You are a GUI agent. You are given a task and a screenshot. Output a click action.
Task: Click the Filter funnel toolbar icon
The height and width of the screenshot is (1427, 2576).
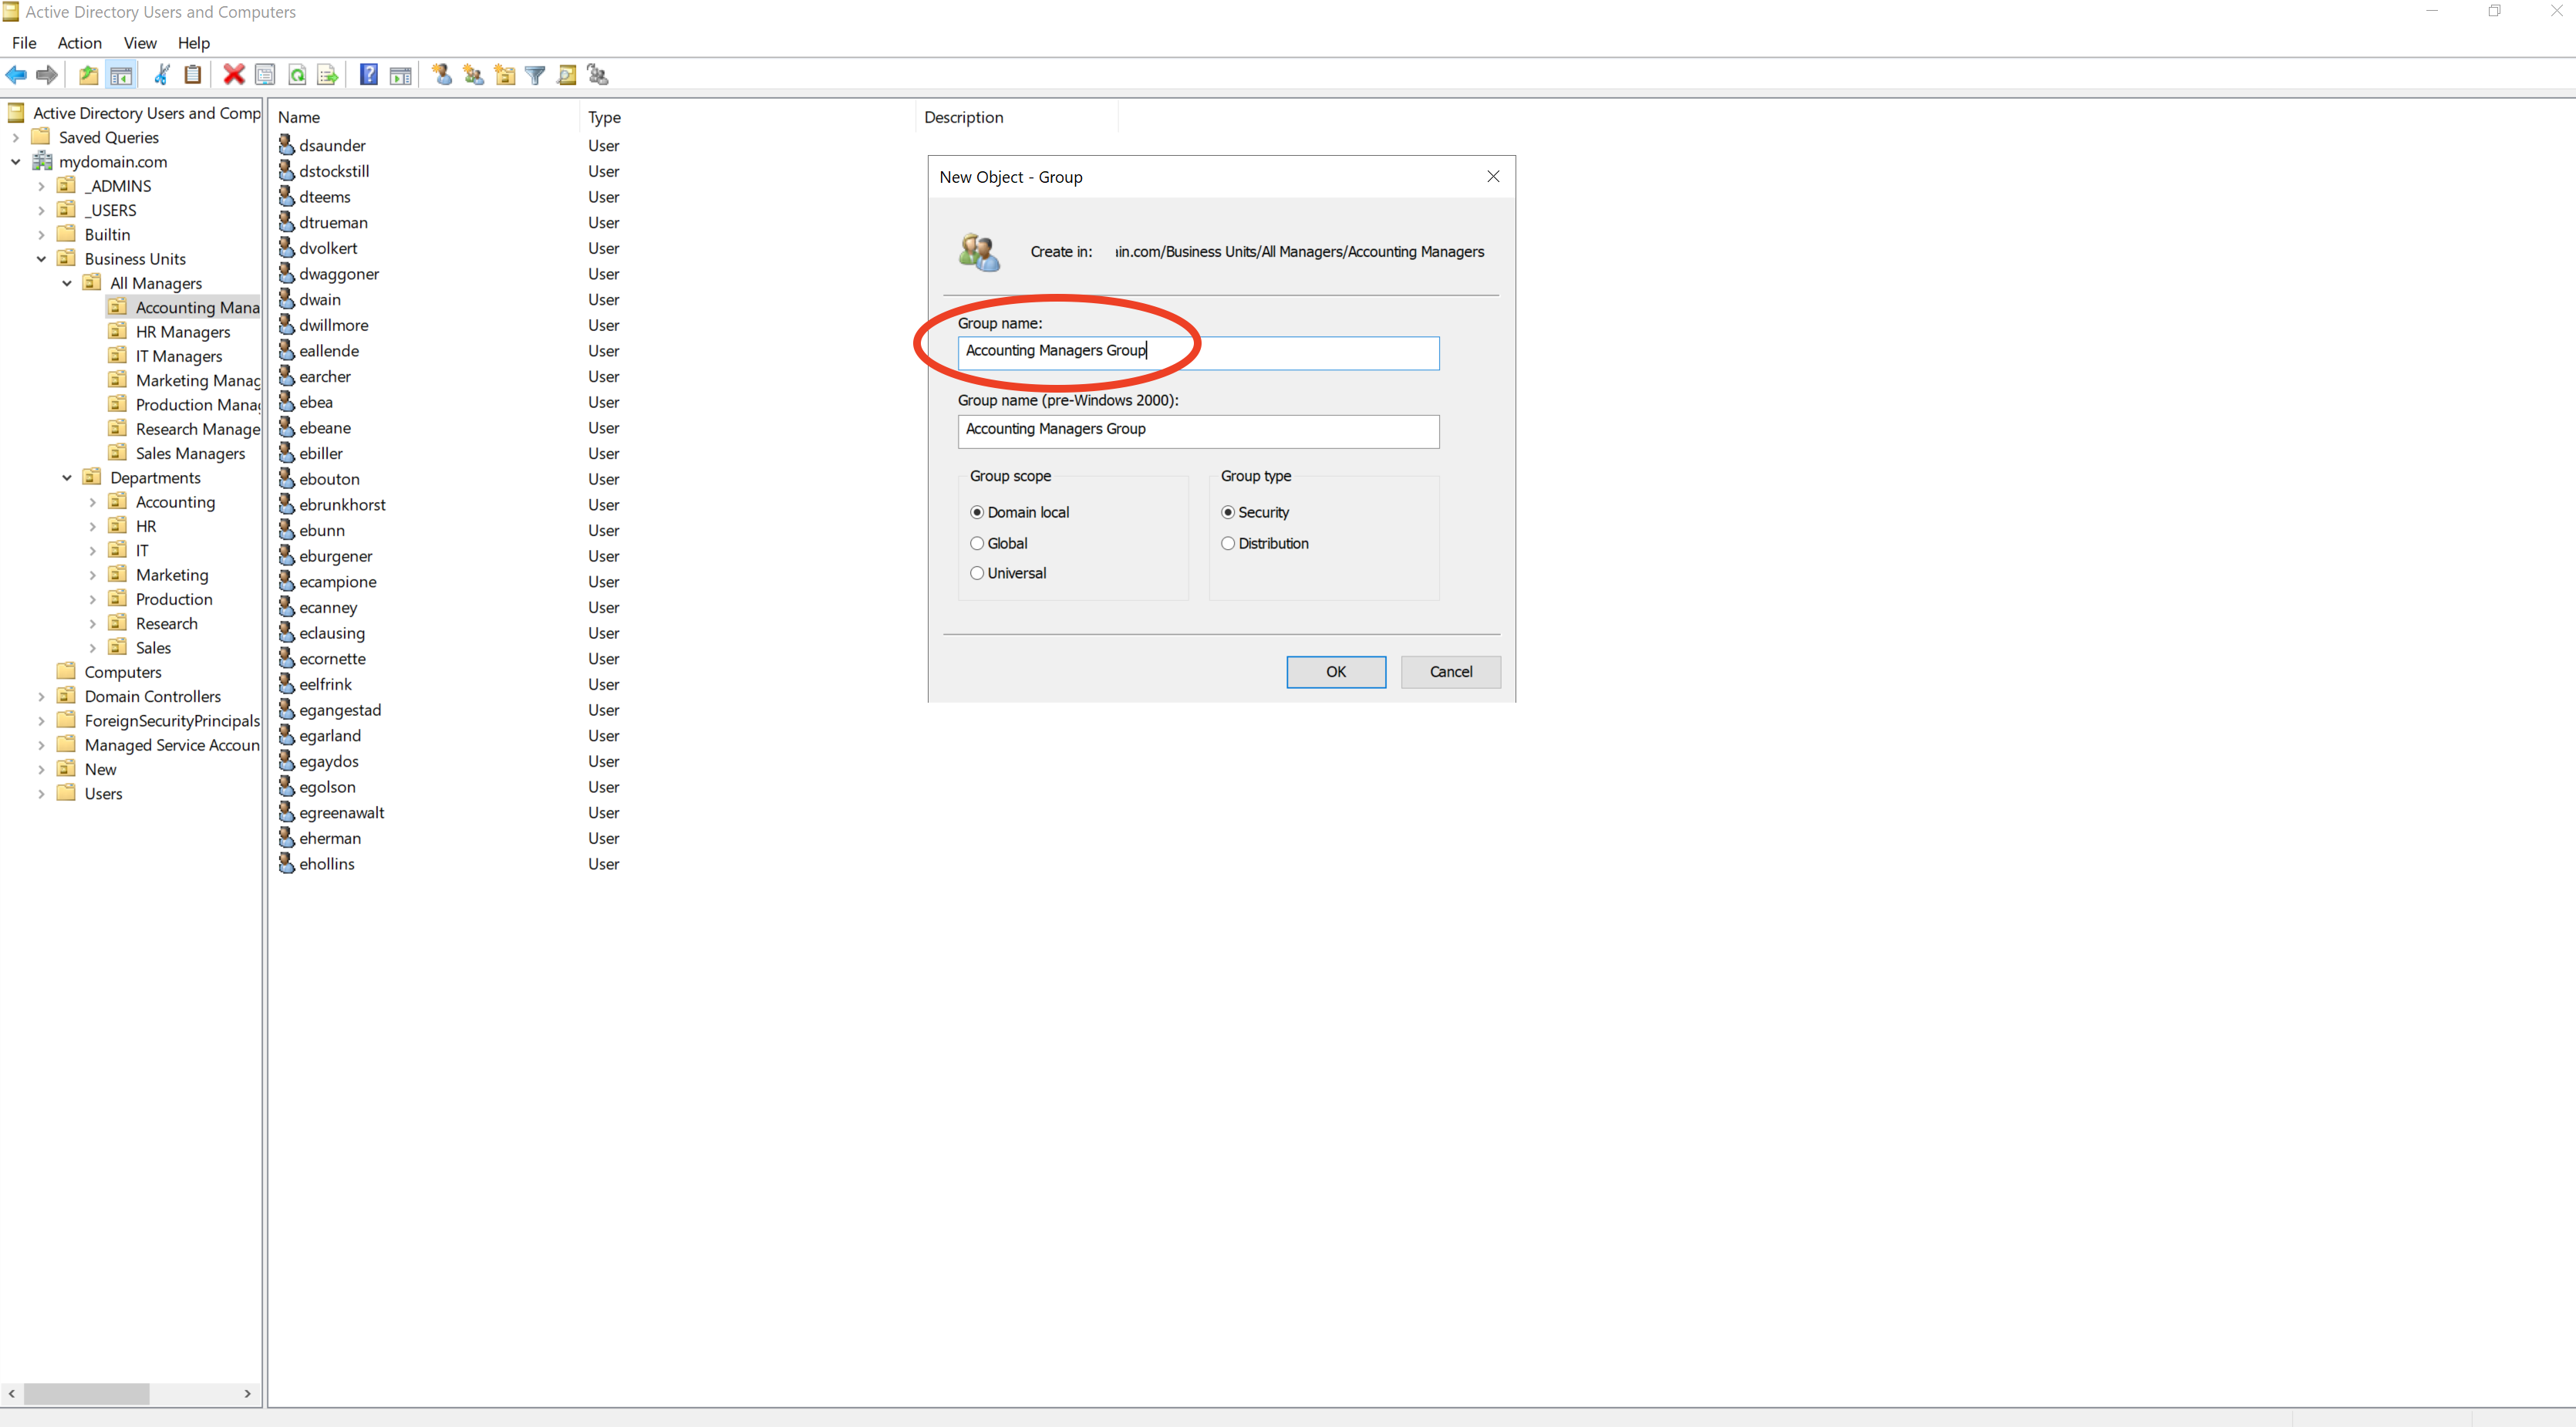coord(535,75)
